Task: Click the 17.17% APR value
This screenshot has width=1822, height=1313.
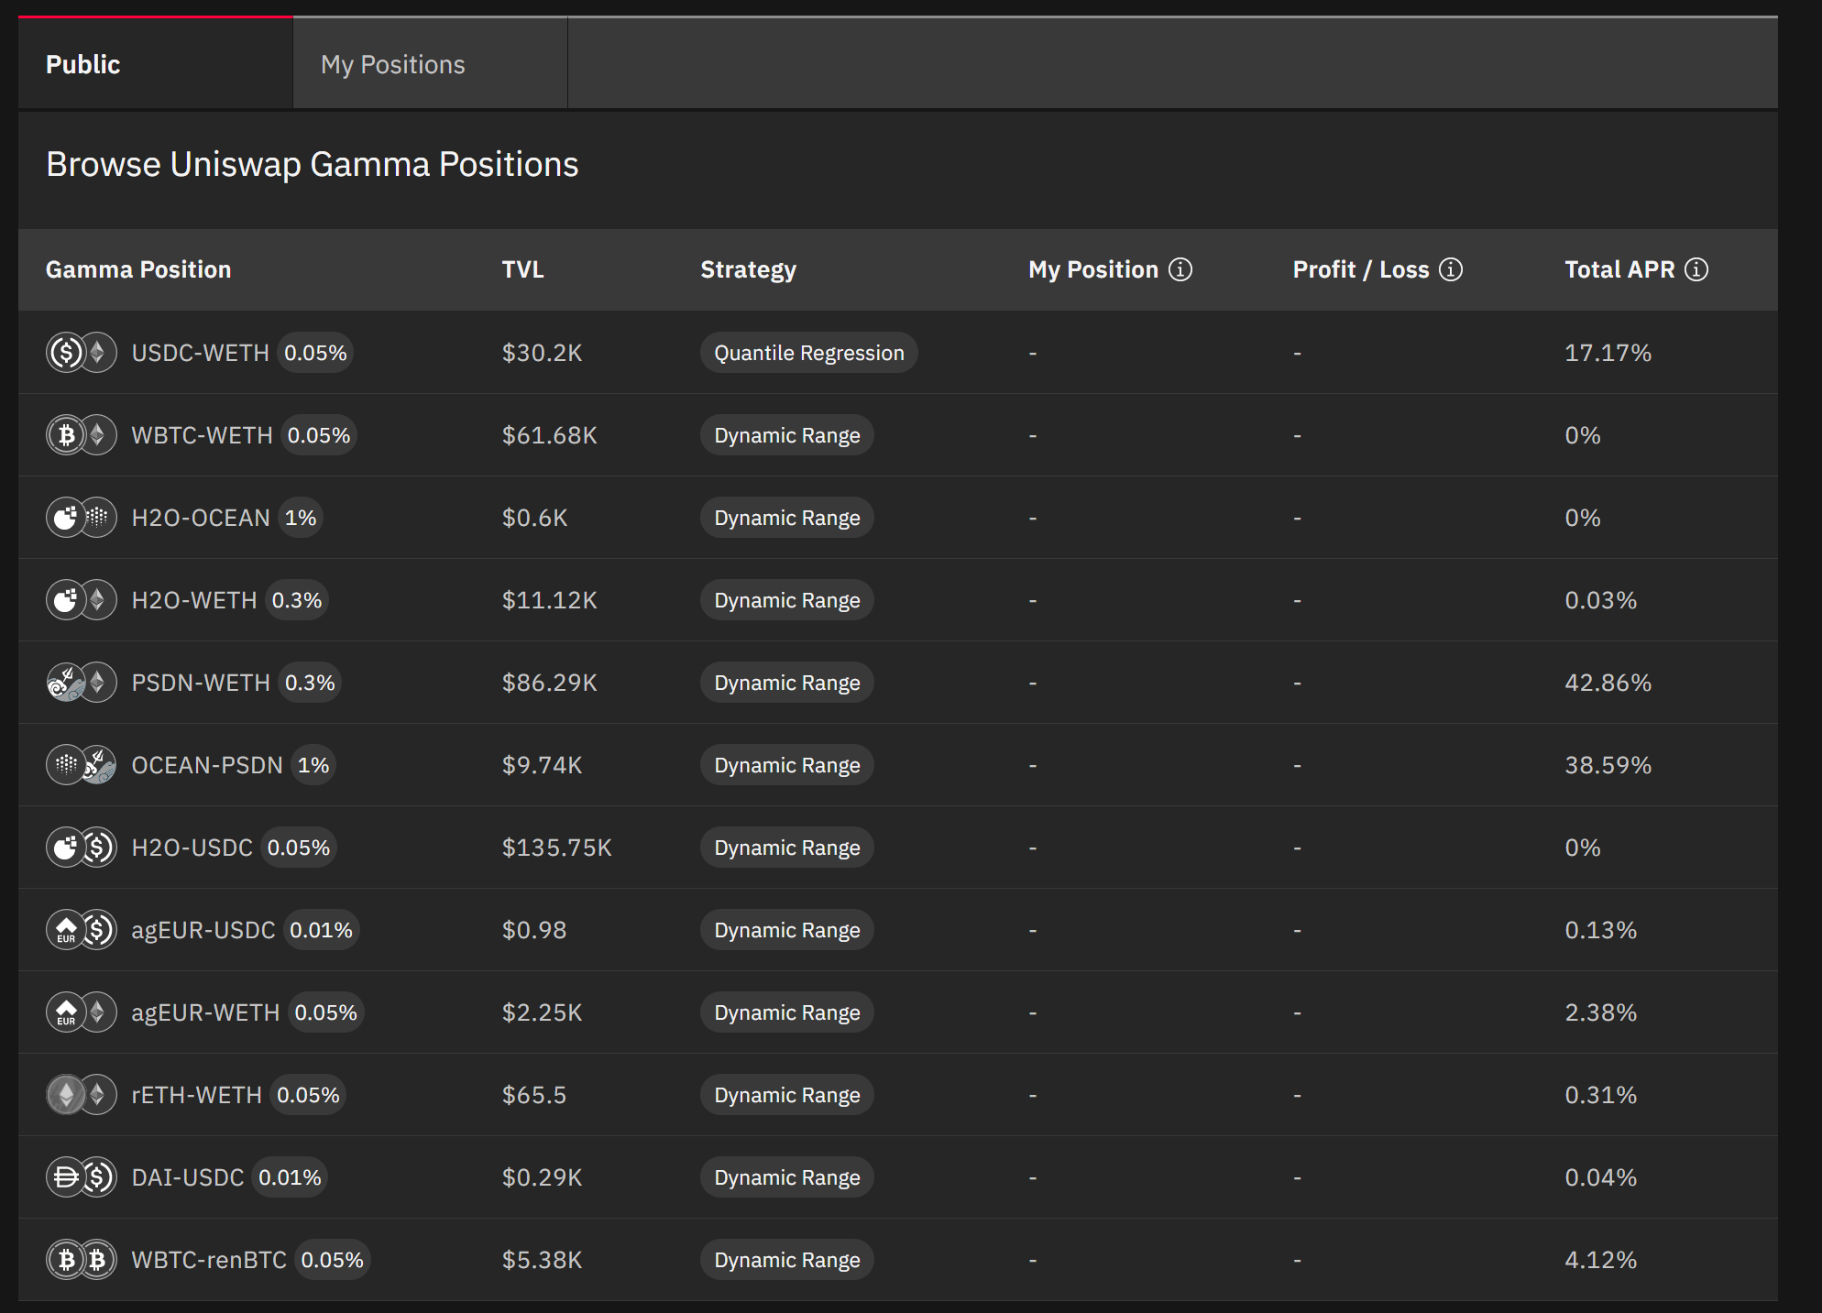Action: click(x=1608, y=353)
